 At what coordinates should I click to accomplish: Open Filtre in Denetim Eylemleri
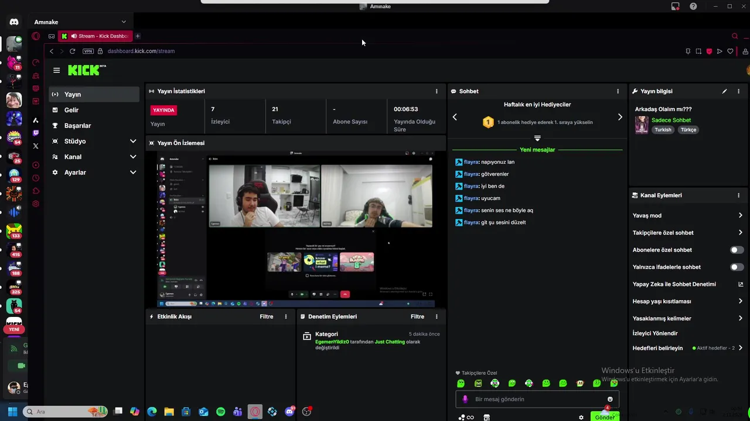pos(417,316)
